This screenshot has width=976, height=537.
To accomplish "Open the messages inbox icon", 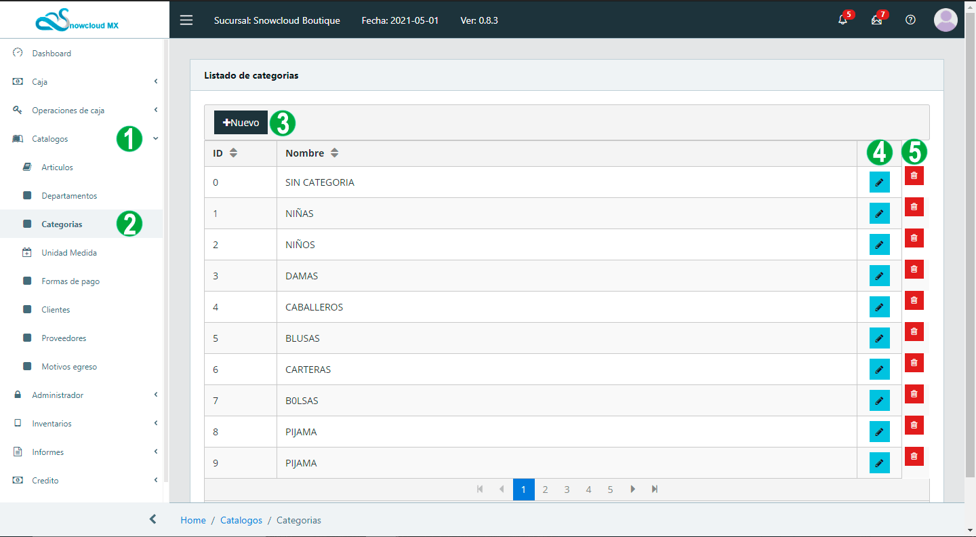I will click(876, 20).
